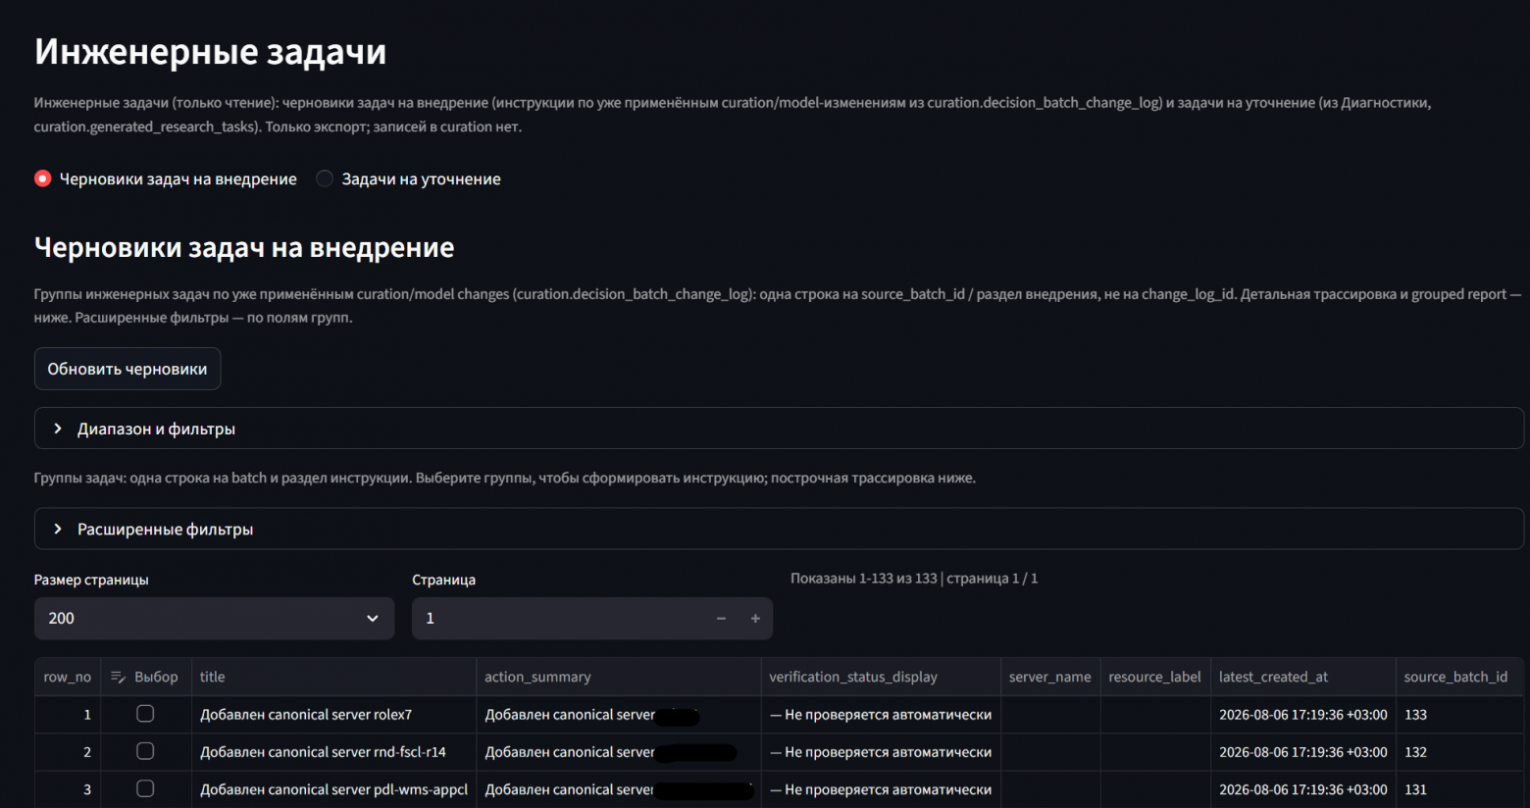Sort by the 'title' column header

[333, 677]
